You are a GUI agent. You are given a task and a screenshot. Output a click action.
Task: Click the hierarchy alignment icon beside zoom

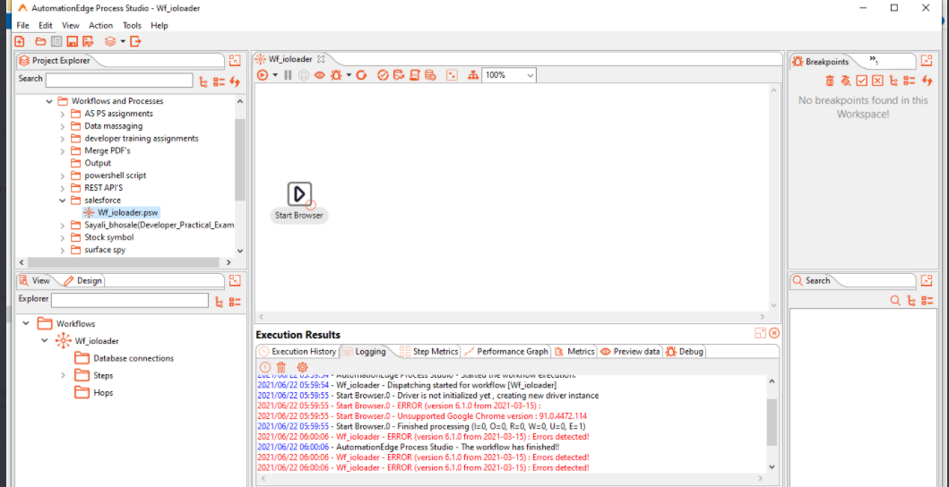pyautogui.click(x=473, y=75)
